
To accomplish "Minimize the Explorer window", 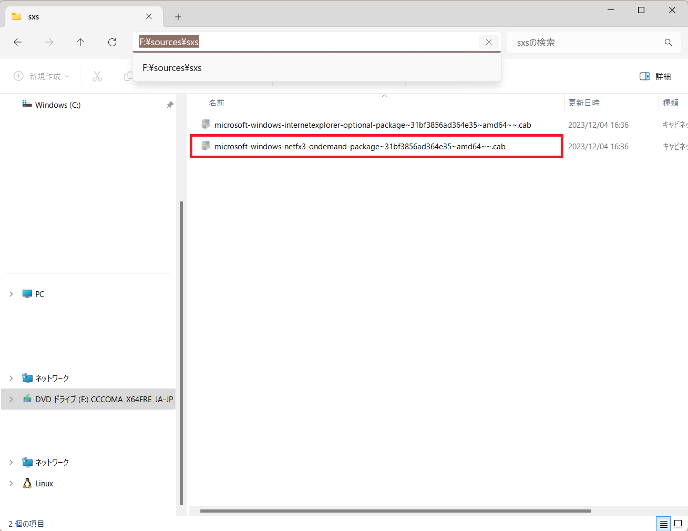I will (x=611, y=10).
